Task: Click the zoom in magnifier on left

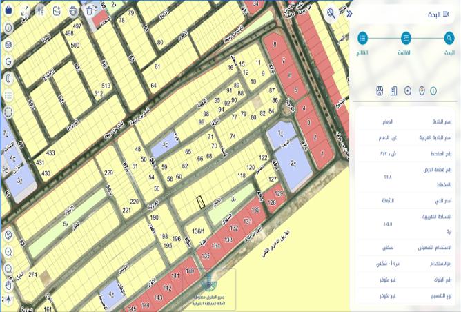Action: click(x=8, y=251)
